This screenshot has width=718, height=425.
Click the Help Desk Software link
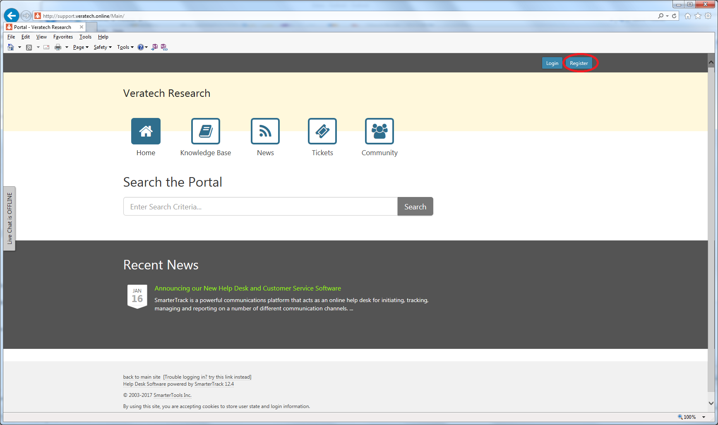(x=144, y=384)
